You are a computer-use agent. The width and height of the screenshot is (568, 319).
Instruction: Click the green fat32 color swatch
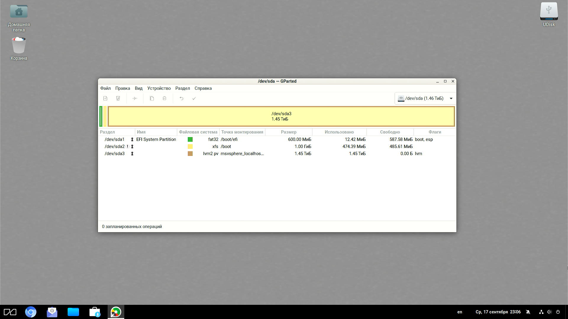click(190, 139)
